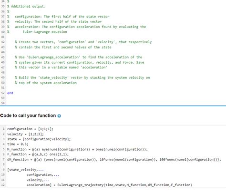
Task: Click the 'state = [configuration;velocity];' line
Action: (39, 139)
